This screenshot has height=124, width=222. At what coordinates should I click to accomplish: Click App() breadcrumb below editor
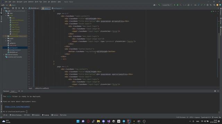[30, 88]
